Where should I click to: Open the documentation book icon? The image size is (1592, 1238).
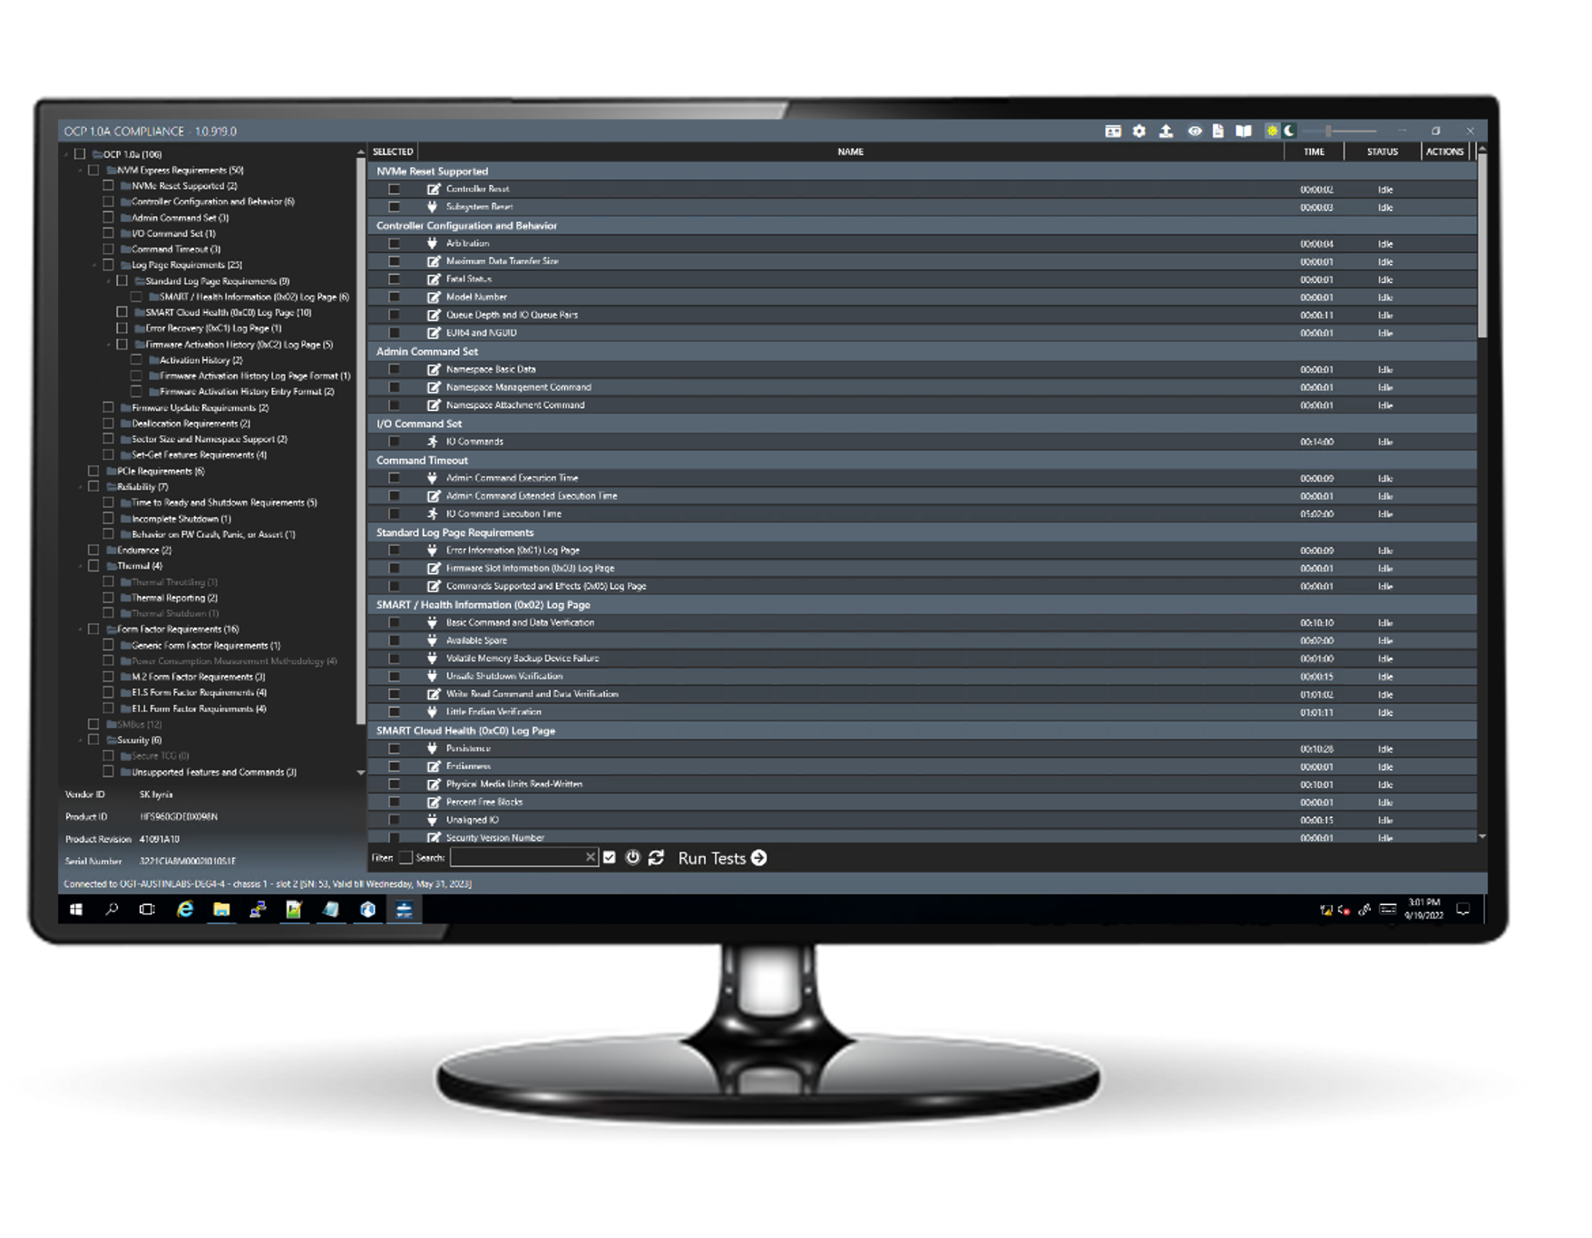1245,131
